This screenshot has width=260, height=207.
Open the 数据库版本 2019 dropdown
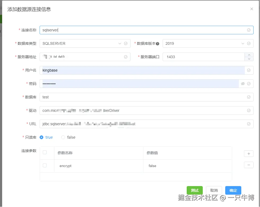pos(208,43)
